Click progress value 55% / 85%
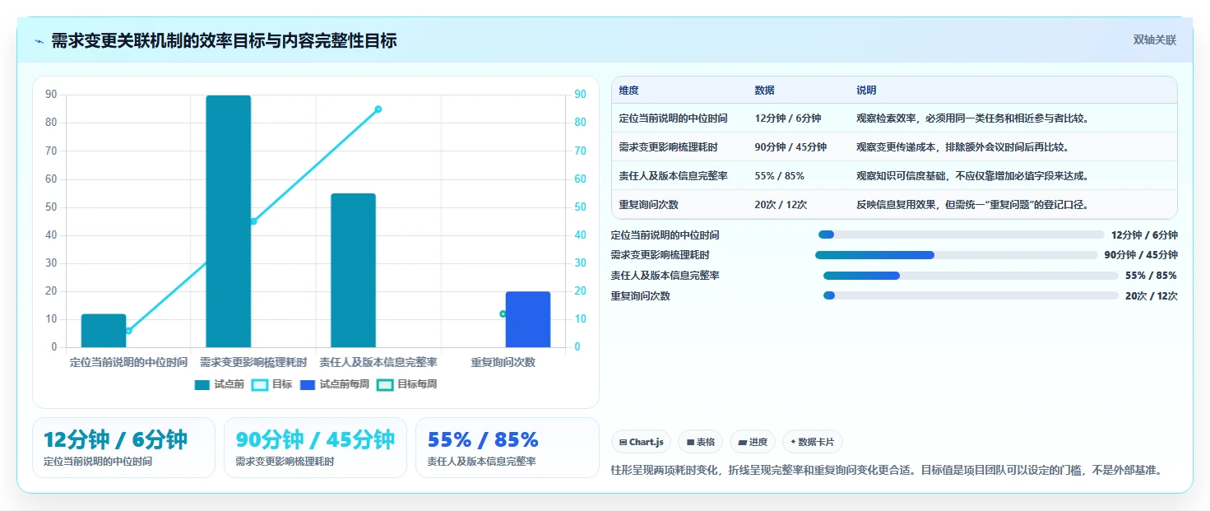Screen dimensions: 1210x511 point(1151,276)
